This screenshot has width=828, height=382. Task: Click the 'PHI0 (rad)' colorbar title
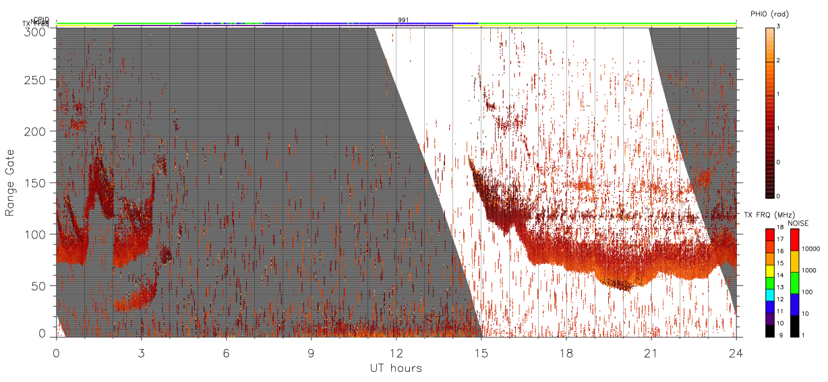pyautogui.click(x=770, y=14)
